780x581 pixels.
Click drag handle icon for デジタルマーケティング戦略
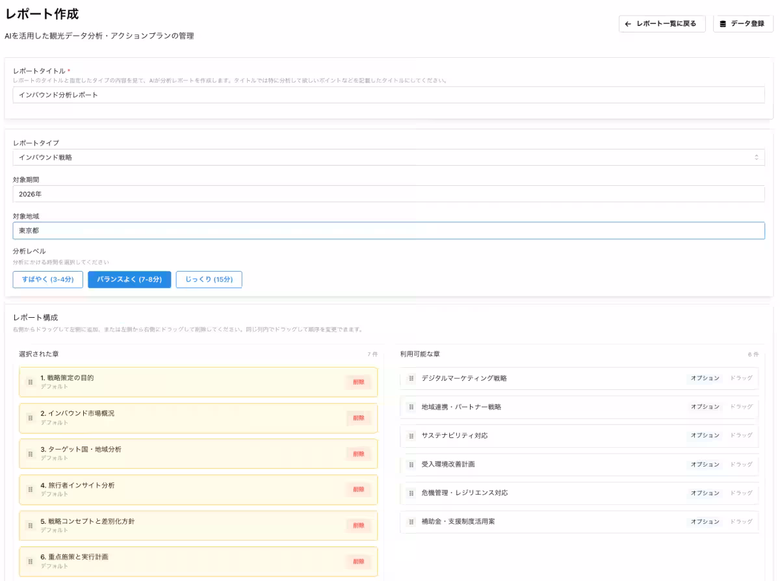(x=411, y=378)
